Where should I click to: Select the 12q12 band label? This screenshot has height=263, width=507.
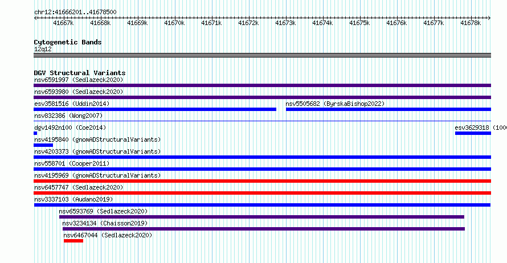(43, 49)
